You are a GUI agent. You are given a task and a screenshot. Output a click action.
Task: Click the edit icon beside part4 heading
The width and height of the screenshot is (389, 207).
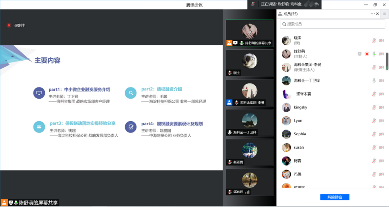pyautogui.click(x=131, y=127)
